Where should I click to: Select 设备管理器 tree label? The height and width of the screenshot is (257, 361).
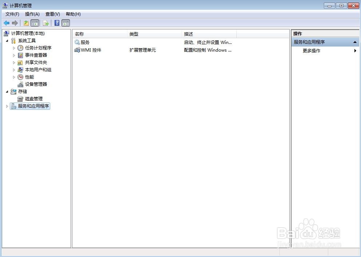coord(36,84)
